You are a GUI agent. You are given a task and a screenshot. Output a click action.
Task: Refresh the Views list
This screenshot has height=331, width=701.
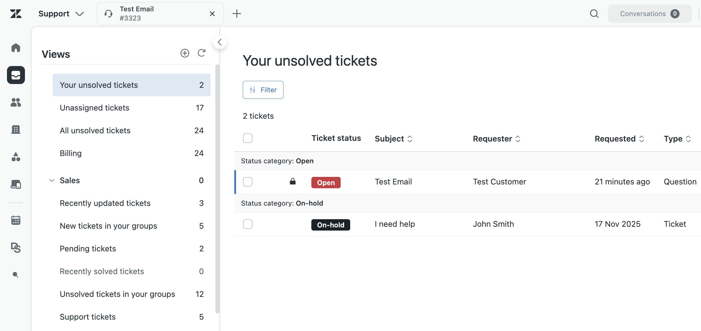(x=201, y=53)
